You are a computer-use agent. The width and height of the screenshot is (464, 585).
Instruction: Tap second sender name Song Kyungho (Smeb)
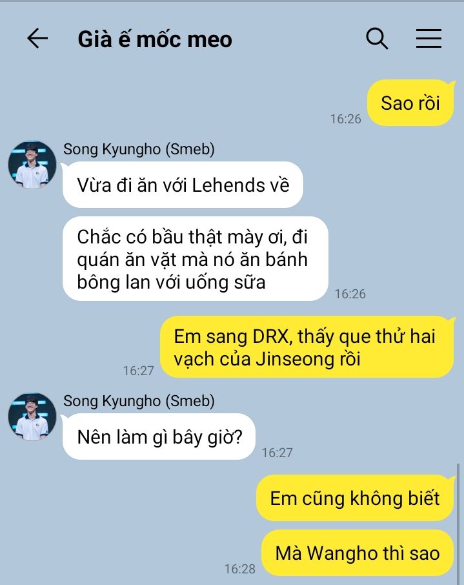(x=139, y=401)
